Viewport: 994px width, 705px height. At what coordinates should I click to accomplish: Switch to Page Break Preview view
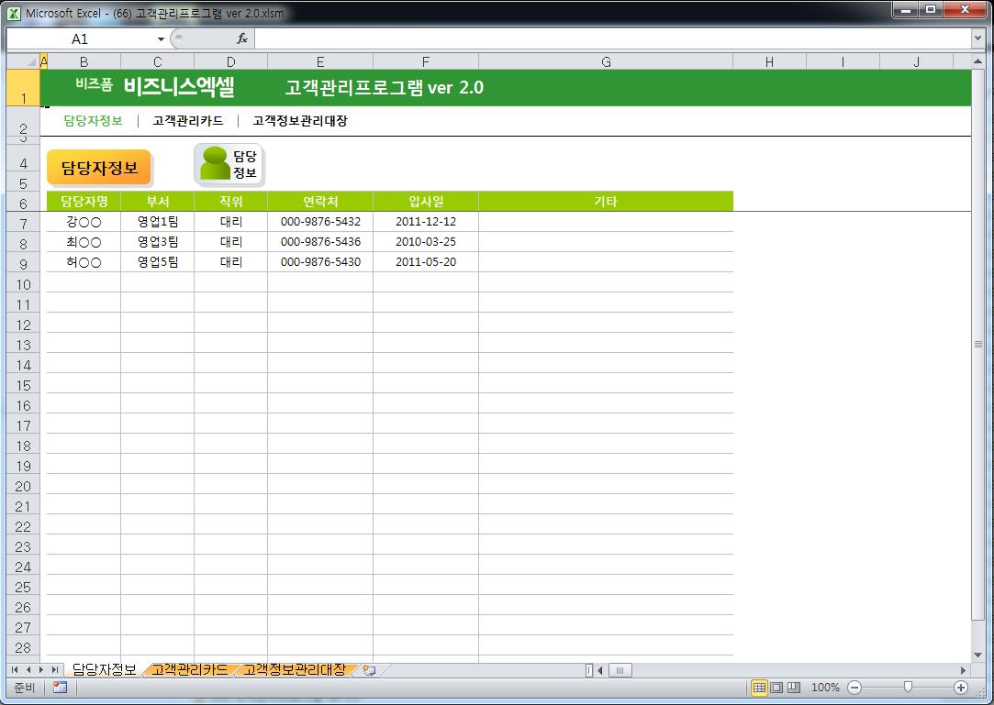[x=794, y=688]
